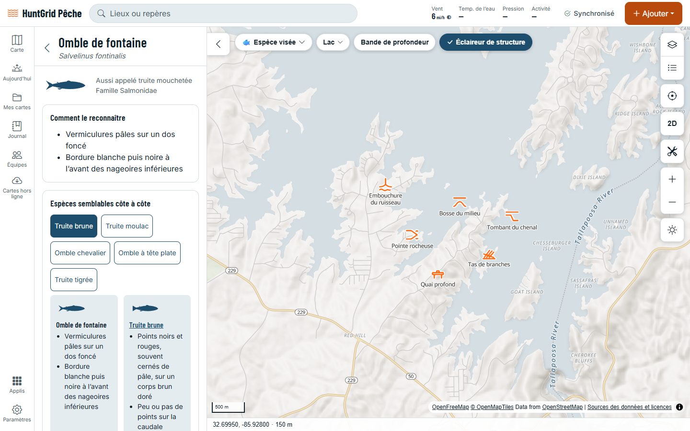Open Sources des données et licences
Screen dimensions: 690x431
tap(630, 407)
